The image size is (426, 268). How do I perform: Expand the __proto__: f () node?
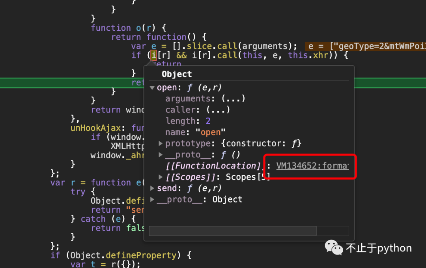pos(161,155)
